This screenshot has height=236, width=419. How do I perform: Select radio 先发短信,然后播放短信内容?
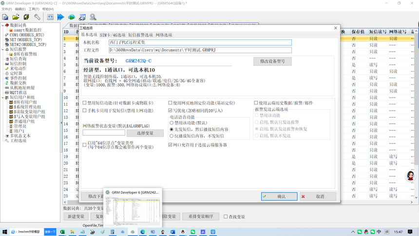(x=171, y=129)
